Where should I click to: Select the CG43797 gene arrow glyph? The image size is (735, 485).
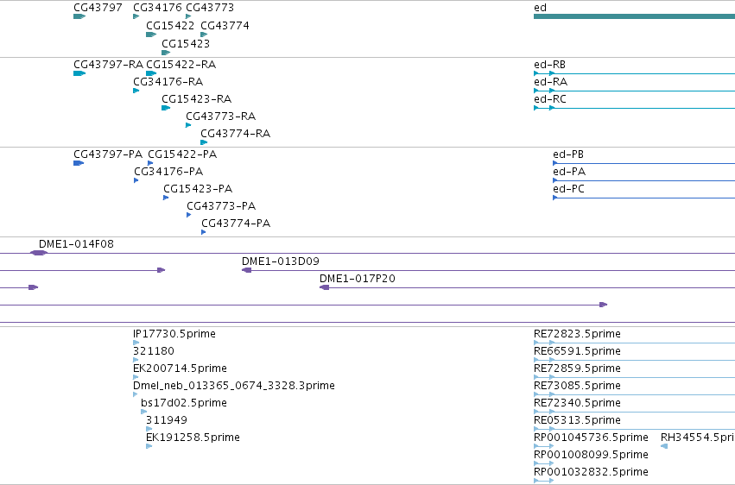coord(79,16)
